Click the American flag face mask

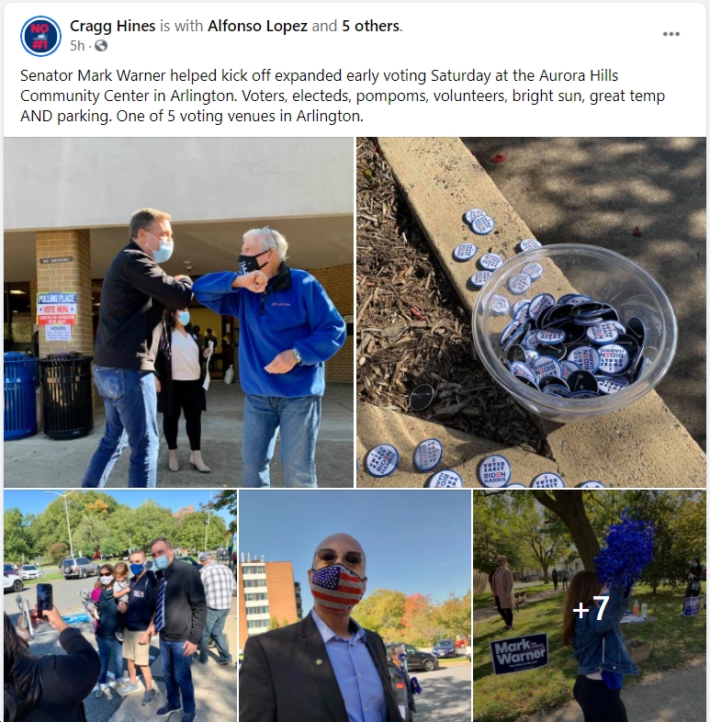click(x=336, y=587)
